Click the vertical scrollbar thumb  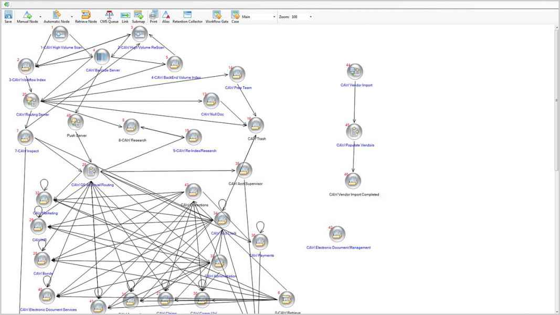tap(557, 100)
